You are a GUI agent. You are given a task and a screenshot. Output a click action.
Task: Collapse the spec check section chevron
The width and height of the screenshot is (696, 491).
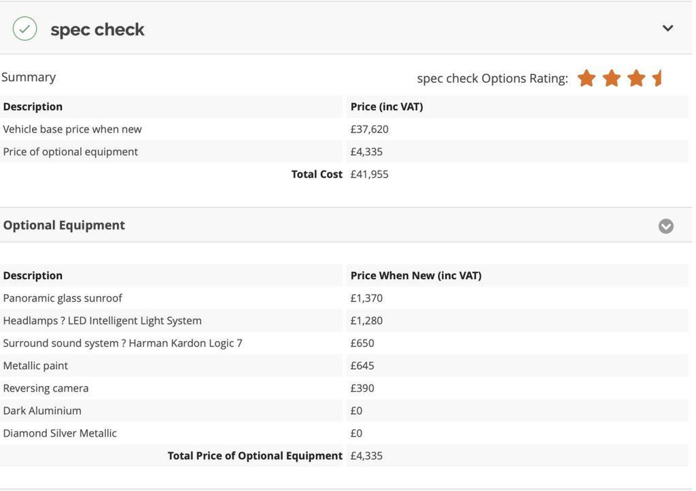coord(667,29)
